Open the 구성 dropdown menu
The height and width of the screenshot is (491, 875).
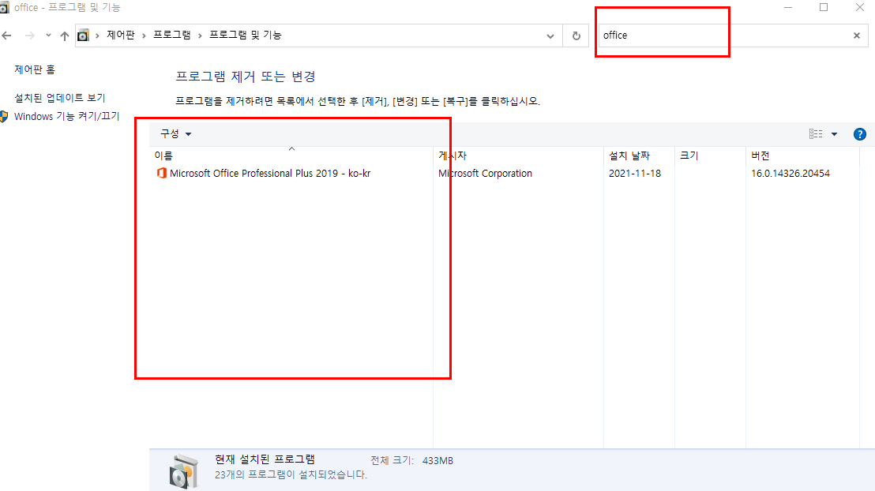tap(176, 134)
